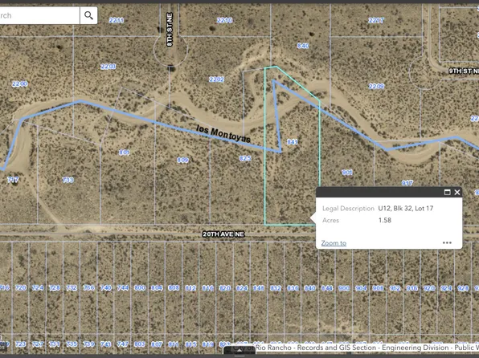The image size is (479, 358).
Task: Click the narrow lot labeled 744
Action: click(123, 288)
